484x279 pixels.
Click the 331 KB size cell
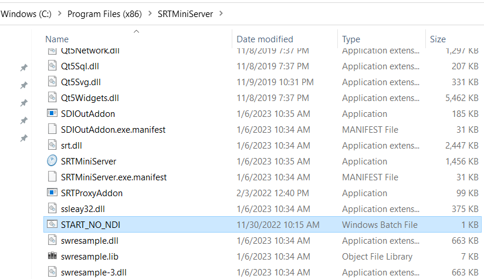pyautogui.click(x=465, y=82)
